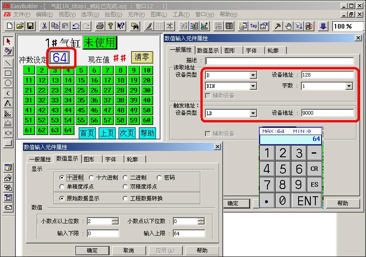
Task: Switch to the 字体 tab in lower dialog
Action: [111, 159]
